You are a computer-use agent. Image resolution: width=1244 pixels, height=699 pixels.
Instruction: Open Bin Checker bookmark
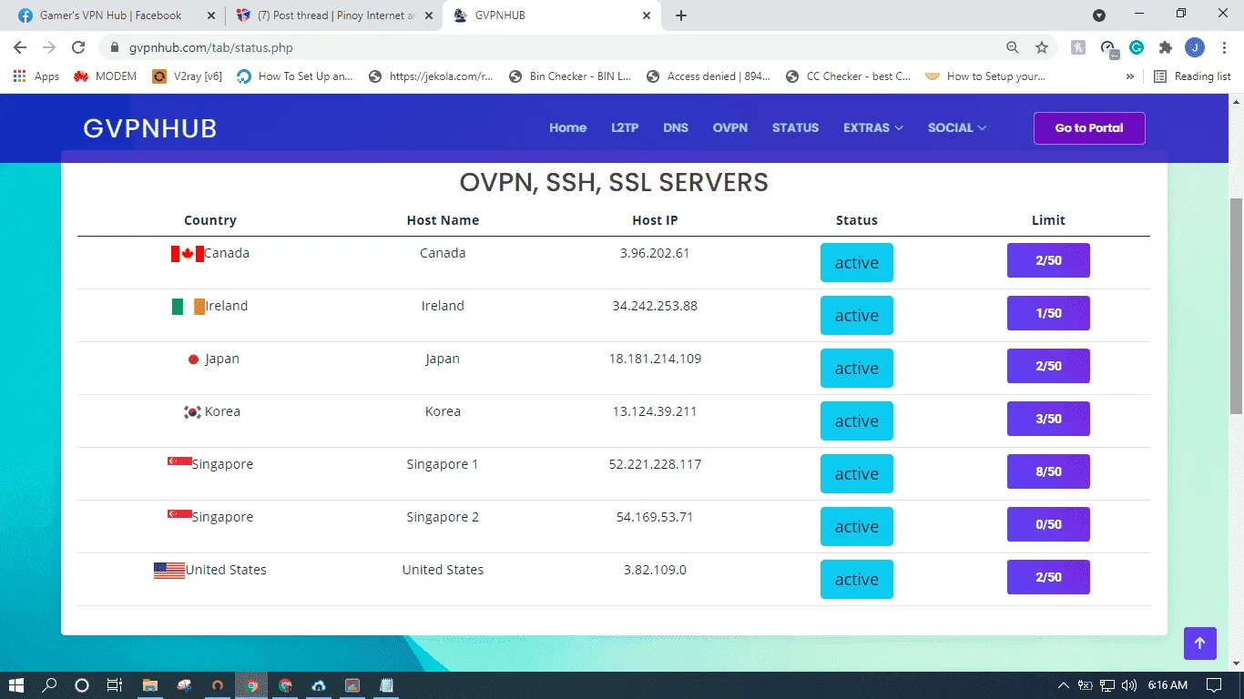click(x=570, y=76)
